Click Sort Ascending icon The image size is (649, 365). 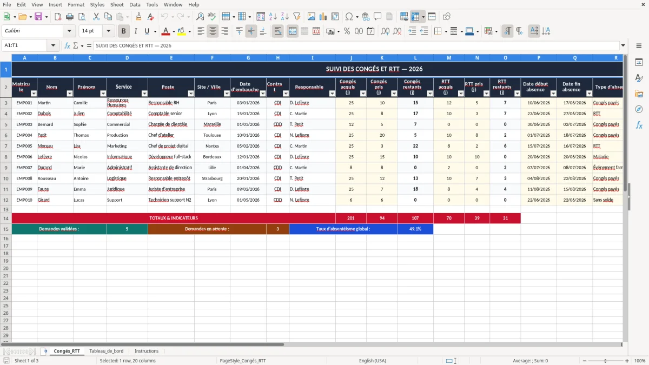(x=273, y=17)
